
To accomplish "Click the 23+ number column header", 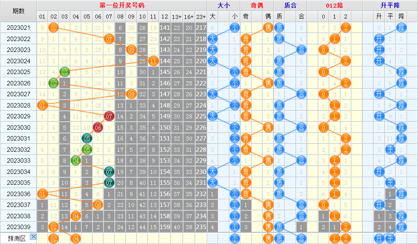I will pyautogui.click(x=201, y=17).
